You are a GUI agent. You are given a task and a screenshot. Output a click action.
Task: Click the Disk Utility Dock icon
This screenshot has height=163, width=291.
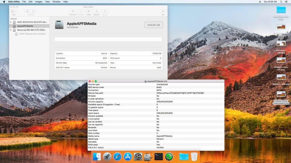click(148, 157)
